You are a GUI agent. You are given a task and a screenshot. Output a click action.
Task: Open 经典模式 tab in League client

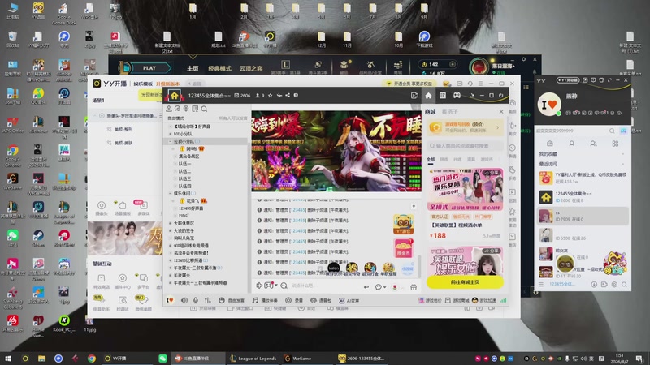[219, 68]
